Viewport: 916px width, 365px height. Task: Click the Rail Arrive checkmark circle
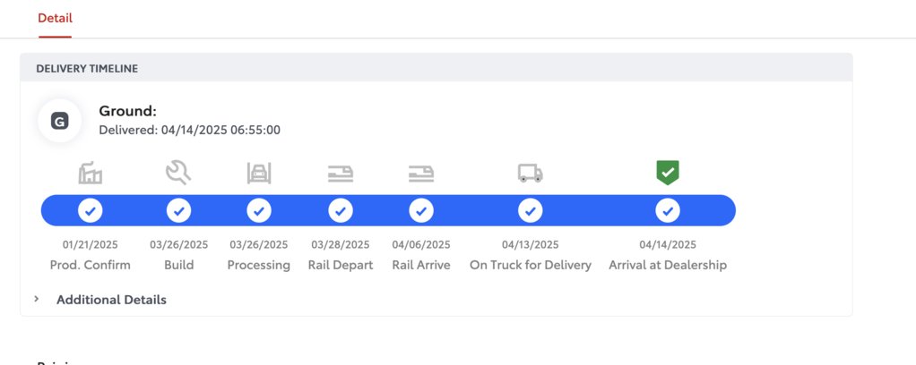[x=421, y=210]
